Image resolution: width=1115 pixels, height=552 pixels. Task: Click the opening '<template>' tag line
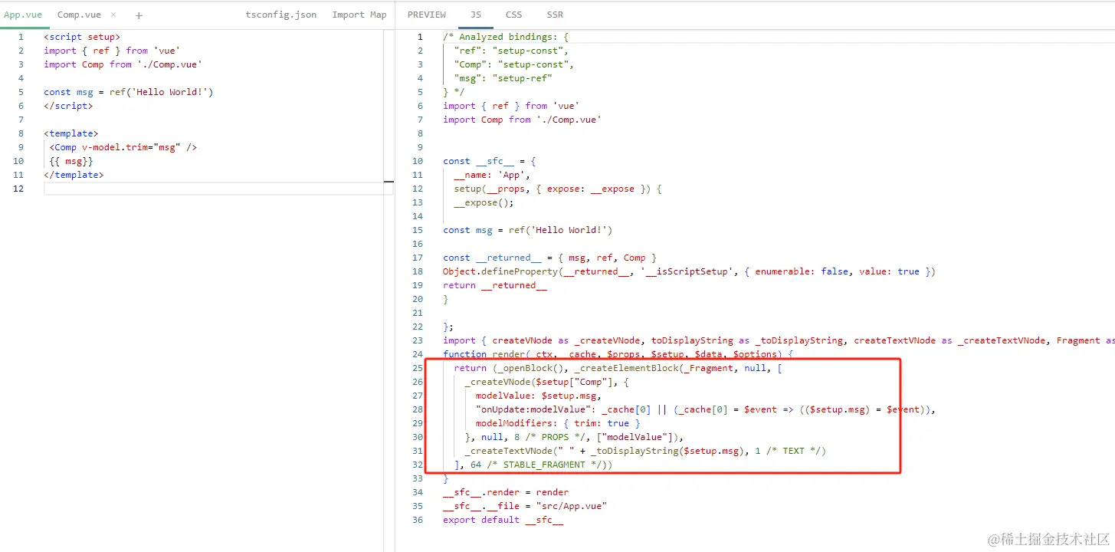pyautogui.click(x=71, y=133)
